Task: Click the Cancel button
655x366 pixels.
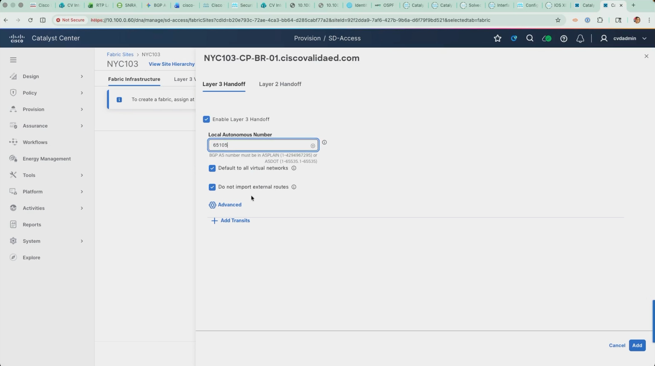Action: 617,345
